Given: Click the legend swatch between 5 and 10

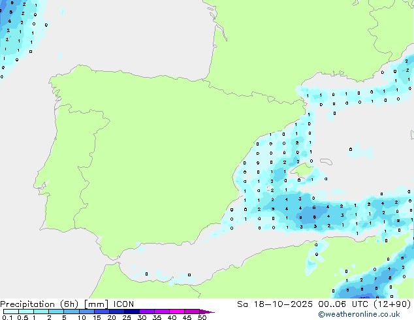Looking at the screenshot, I should click(x=71, y=312).
